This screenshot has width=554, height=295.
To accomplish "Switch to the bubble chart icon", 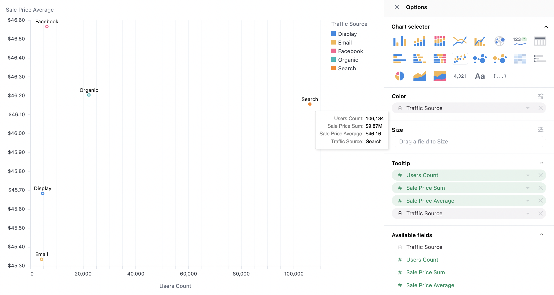I will coord(480,59).
